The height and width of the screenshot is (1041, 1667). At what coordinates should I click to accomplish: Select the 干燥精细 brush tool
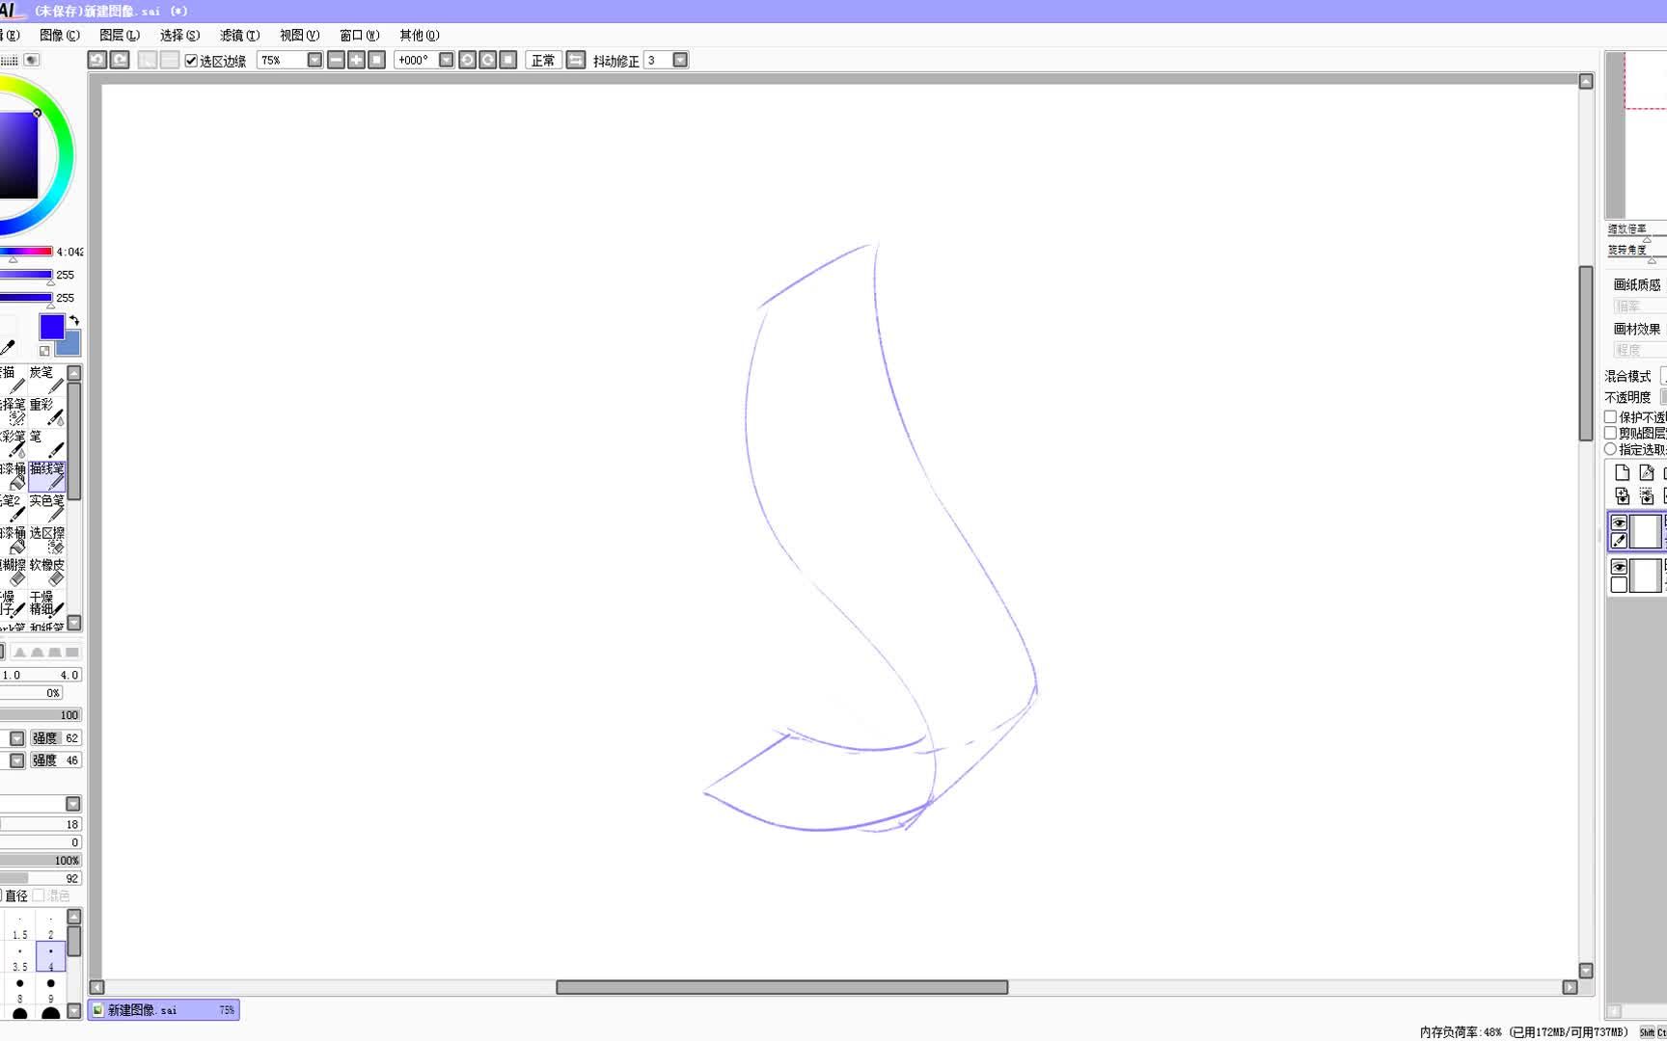(46, 603)
